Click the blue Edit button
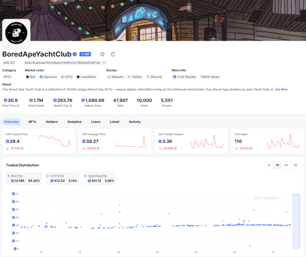This screenshot has height=257, width=306. [85, 54]
